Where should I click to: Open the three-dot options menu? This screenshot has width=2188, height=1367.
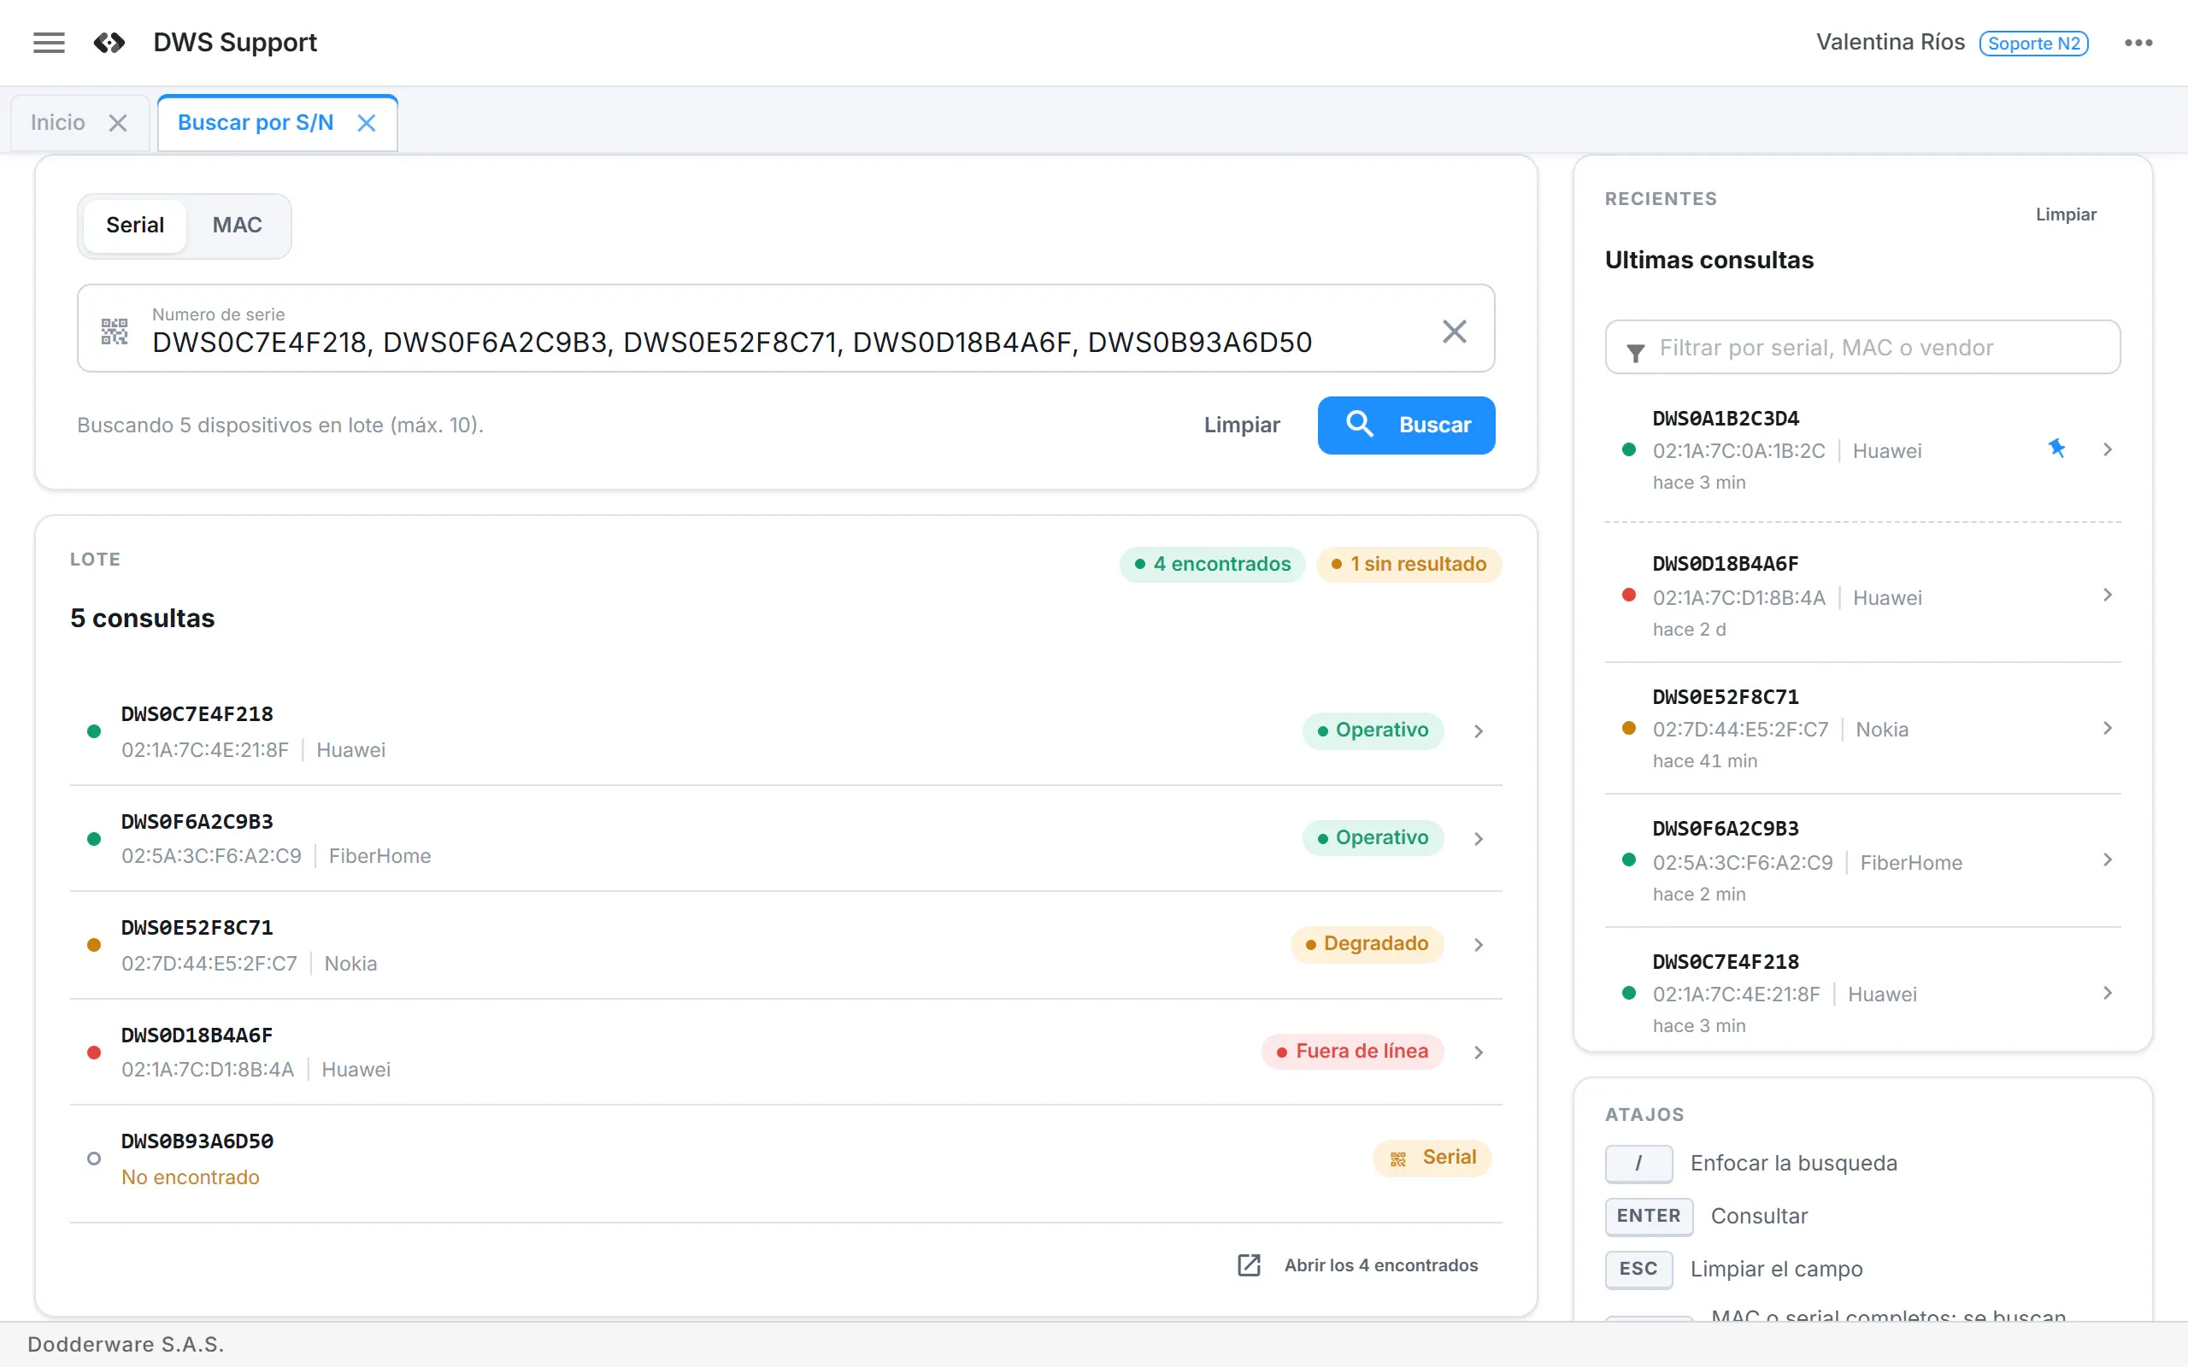click(2138, 43)
